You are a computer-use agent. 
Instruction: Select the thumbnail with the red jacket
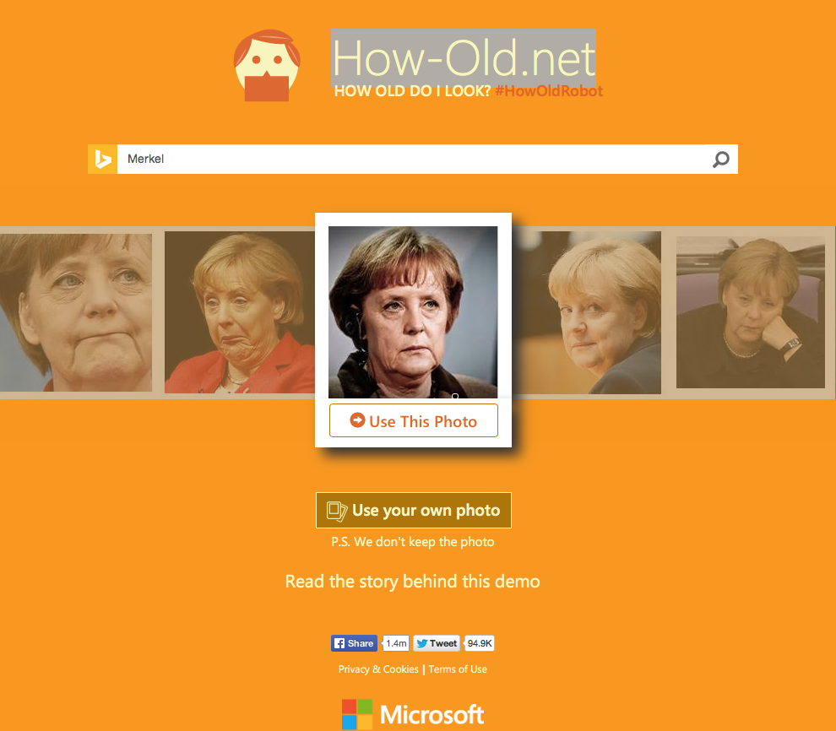click(x=239, y=312)
